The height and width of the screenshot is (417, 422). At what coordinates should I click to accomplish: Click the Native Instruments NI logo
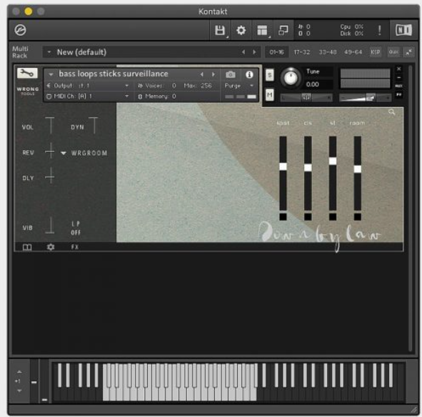tap(403, 30)
